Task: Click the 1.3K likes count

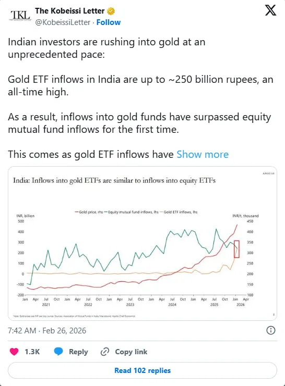Action: tap(32, 352)
